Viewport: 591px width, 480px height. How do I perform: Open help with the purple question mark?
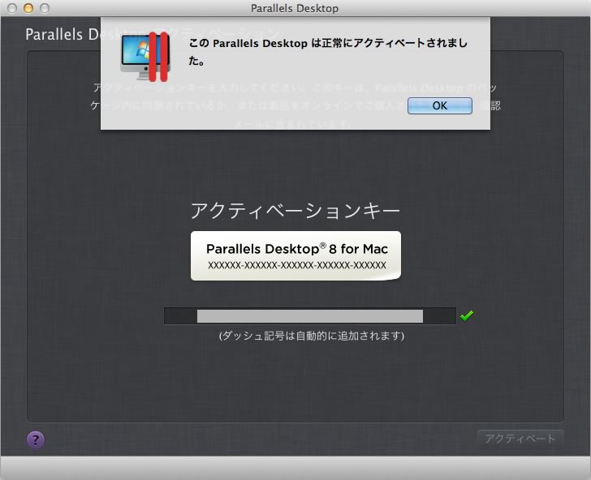click(x=36, y=439)
